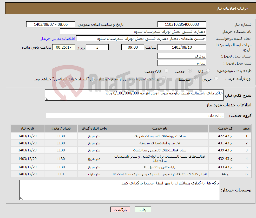Click the اطلاعات خدمات مورد نیاز heading

tap(229, 105)
